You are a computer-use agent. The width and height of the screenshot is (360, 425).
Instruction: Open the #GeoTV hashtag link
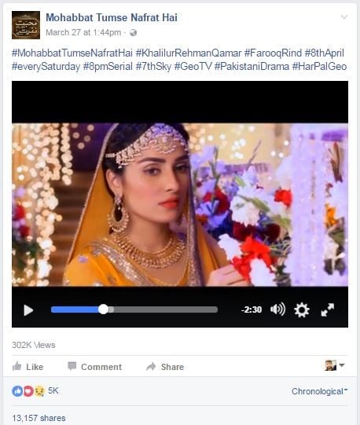(193, 67)
